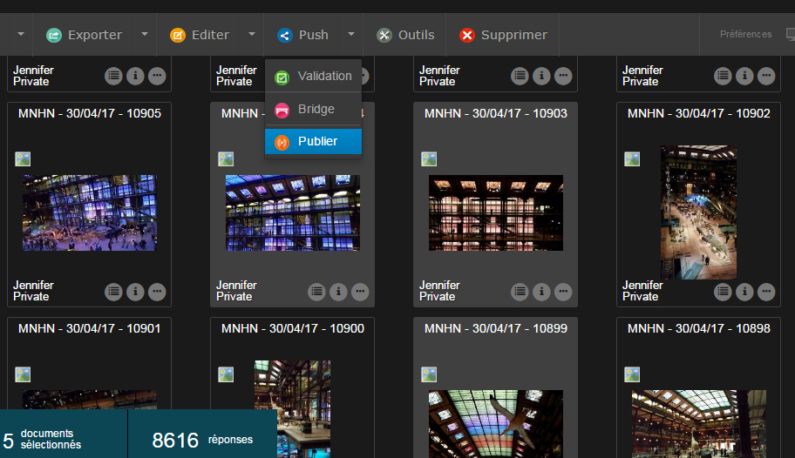Open the Outils tools button
795x458 pixels.
[405, 35]
